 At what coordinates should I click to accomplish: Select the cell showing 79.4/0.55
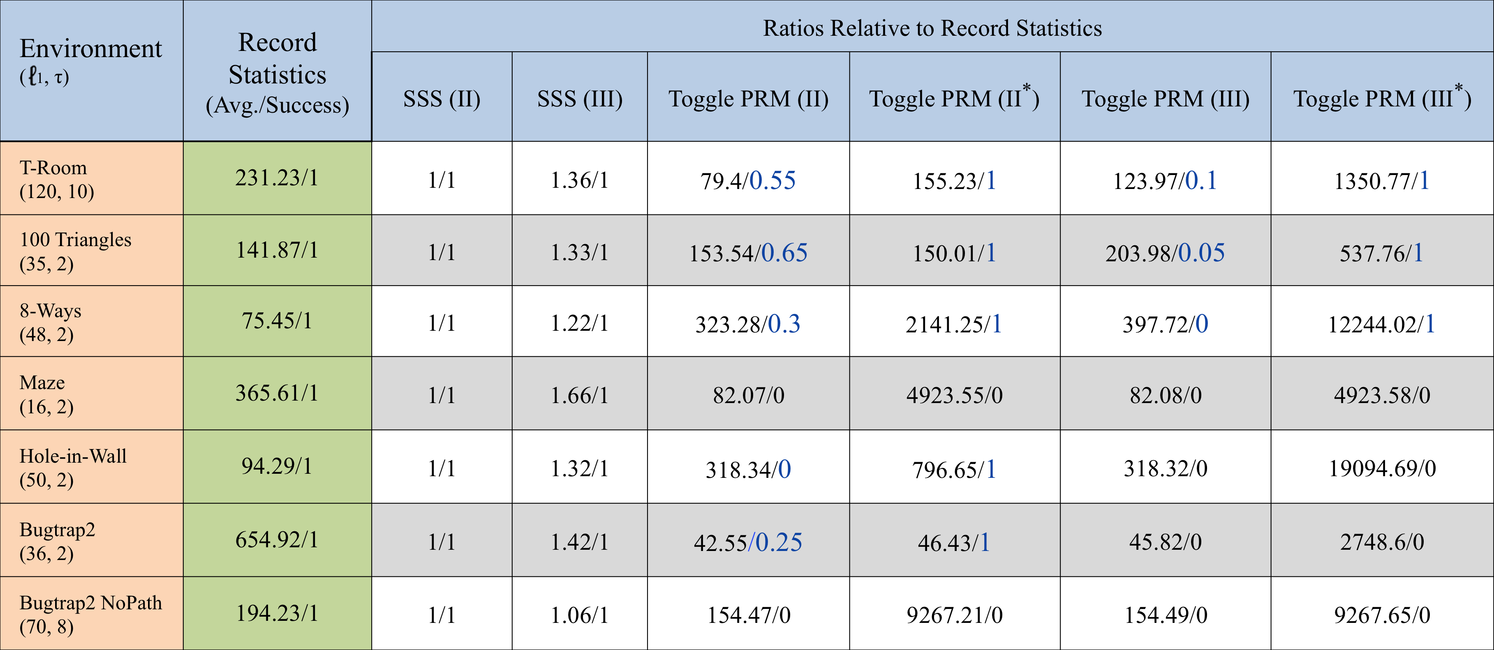(x=748, y=180)
